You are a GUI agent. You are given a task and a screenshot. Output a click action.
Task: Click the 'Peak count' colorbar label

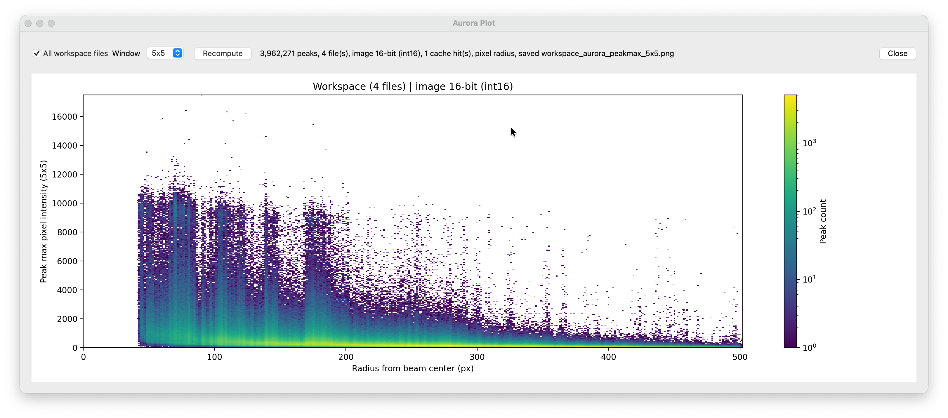tap(823, 222)
